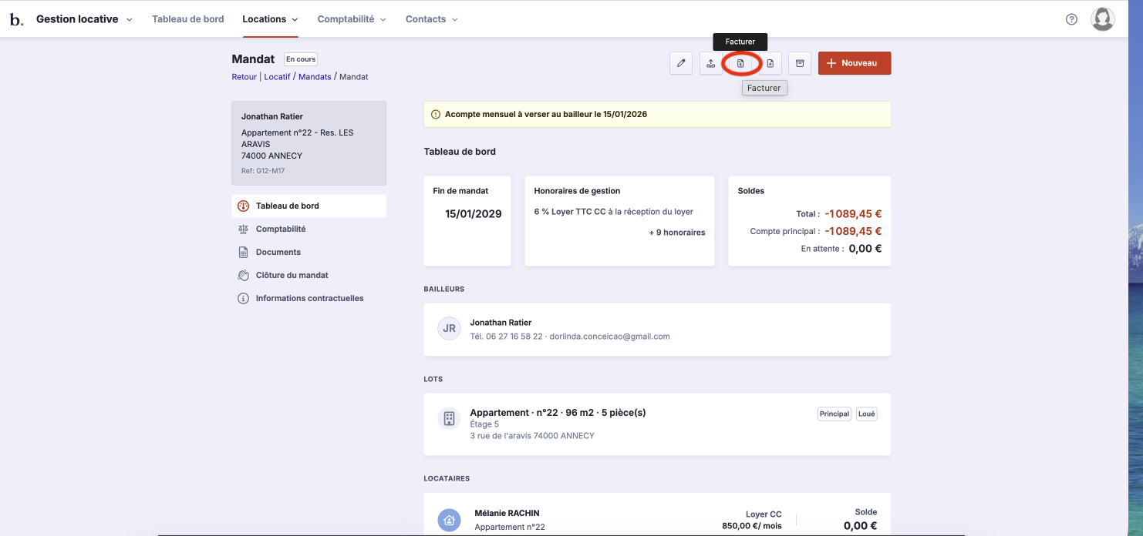Select Documents in the sidebar
The height and width of the screenshot is (536, 1143).
278,252
